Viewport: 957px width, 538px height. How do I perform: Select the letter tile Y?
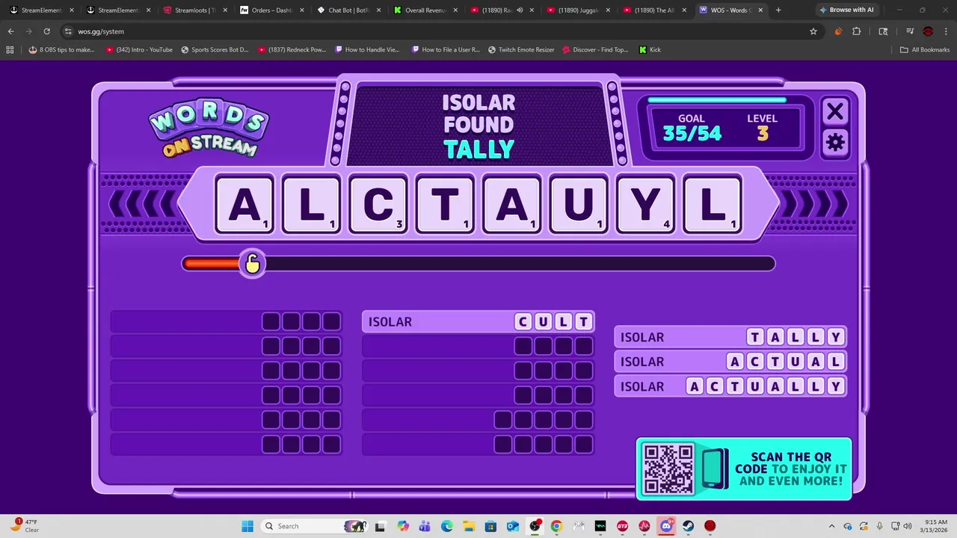point(645,204)
